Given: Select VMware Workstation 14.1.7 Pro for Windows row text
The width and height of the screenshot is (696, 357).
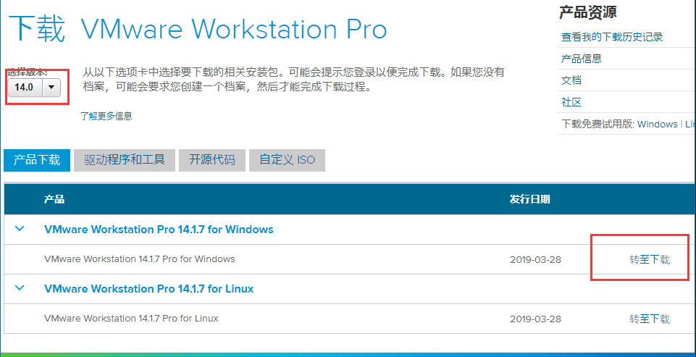Looking at the screenshot, I should click(x=139, y=259).
